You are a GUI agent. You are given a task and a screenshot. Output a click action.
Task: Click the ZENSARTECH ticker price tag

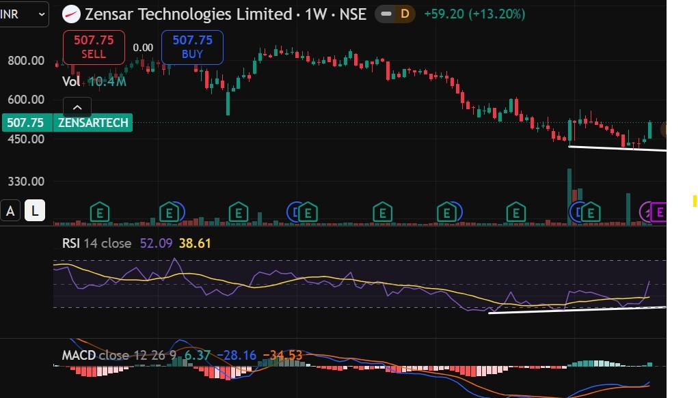pos(92,123)
